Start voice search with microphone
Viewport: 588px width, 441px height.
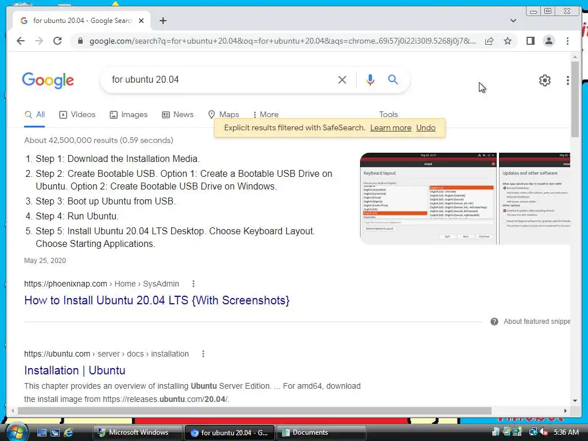click(x=370, y=79)
